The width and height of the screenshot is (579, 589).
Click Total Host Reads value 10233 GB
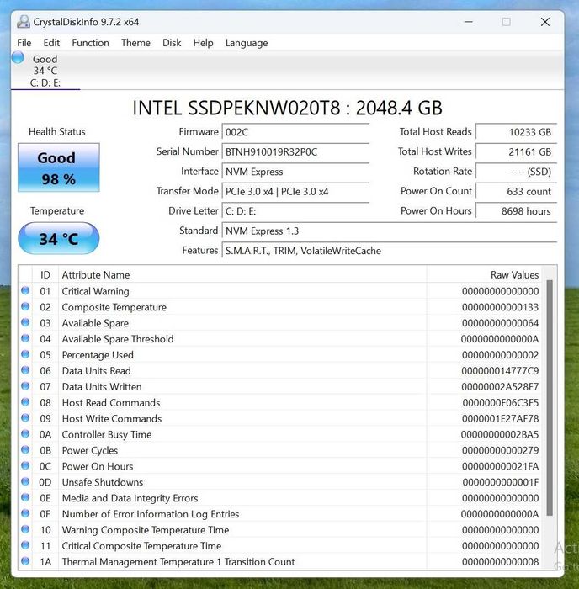(x=516, y=132)
